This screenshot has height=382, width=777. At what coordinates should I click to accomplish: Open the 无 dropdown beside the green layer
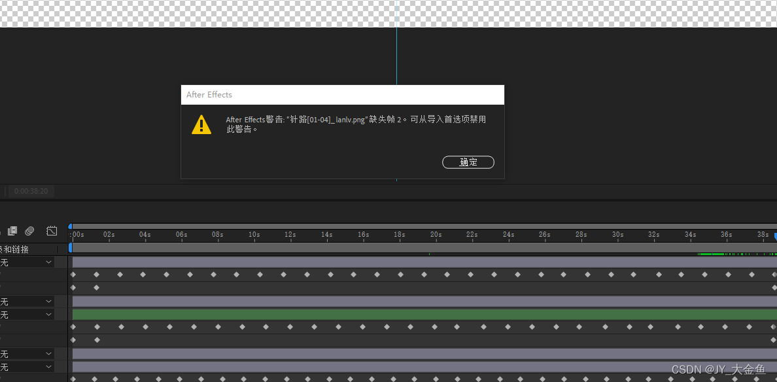(27, 315)
